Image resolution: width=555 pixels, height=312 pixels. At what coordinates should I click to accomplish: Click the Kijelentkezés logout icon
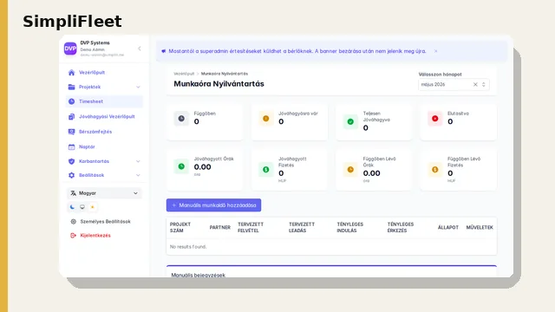(73, 235)
